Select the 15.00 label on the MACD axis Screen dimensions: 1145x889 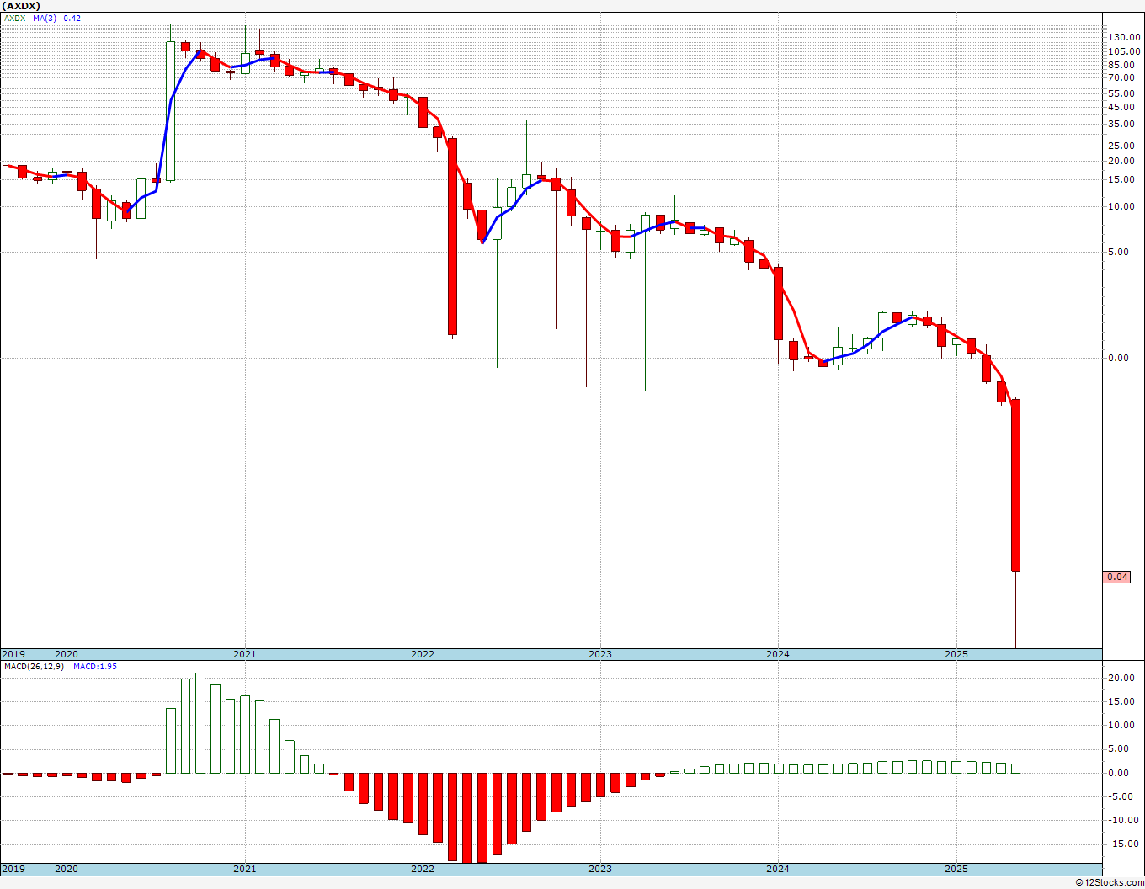(x=1121, y=701)
